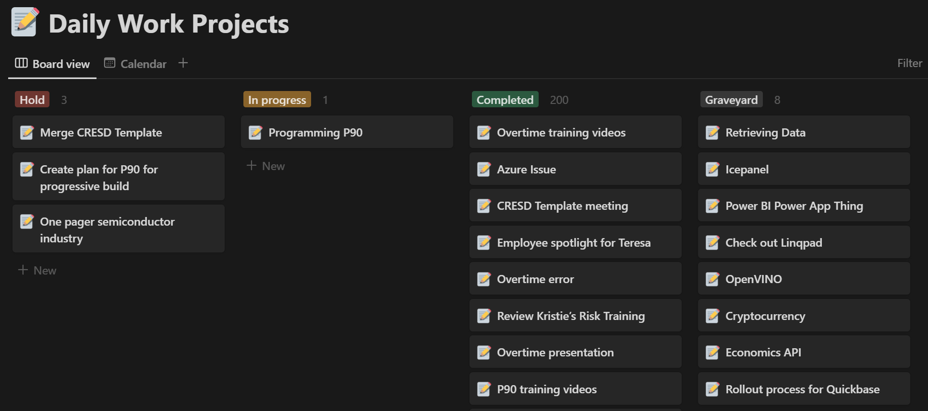Click the Daily Work Projects page title
The width and height of the screenshot is (928, 411).
coord(169,24)
